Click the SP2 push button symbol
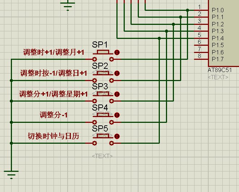The image size is (239, 192). (103, 73)
